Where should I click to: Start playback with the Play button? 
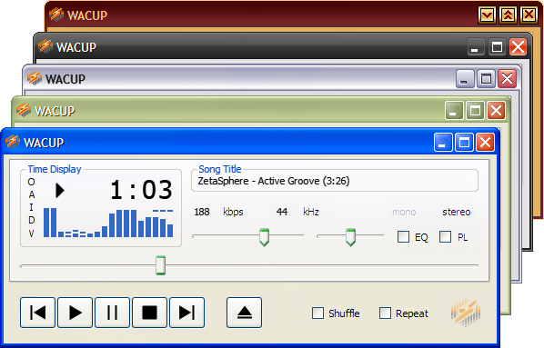75,313
